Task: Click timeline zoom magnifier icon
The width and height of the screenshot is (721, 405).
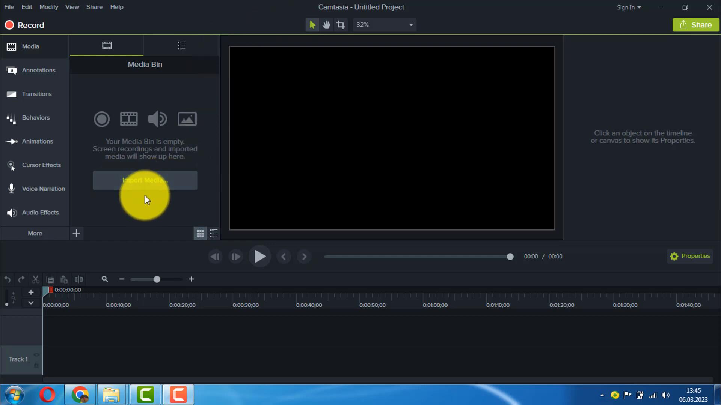Action: (x=105, y=279)
